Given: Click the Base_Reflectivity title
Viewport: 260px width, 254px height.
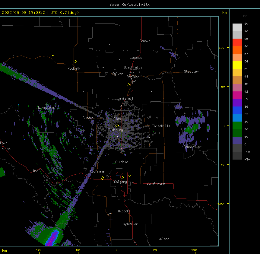Looking at the screenshot, I should point(130,5).
